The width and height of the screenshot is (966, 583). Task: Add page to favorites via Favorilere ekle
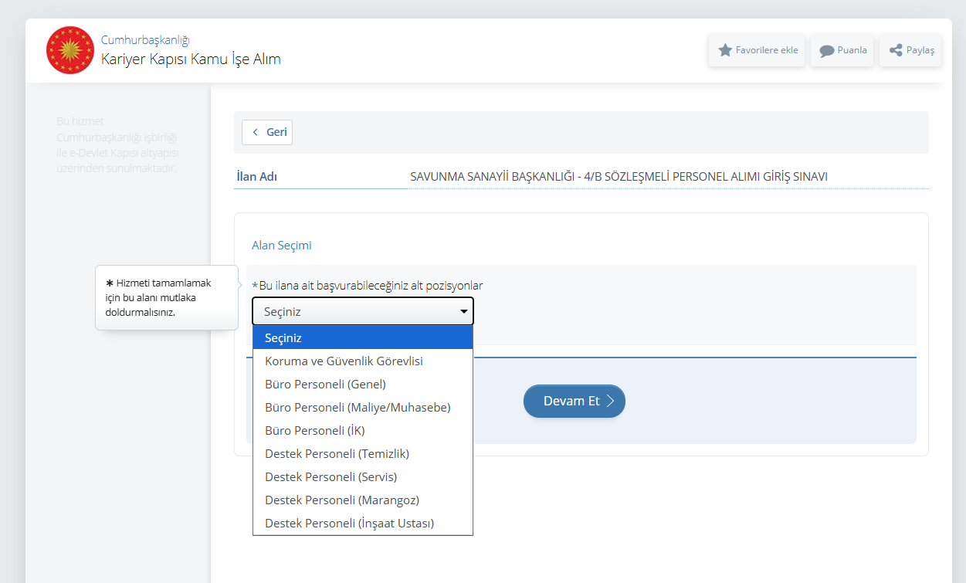pos(757,50)
